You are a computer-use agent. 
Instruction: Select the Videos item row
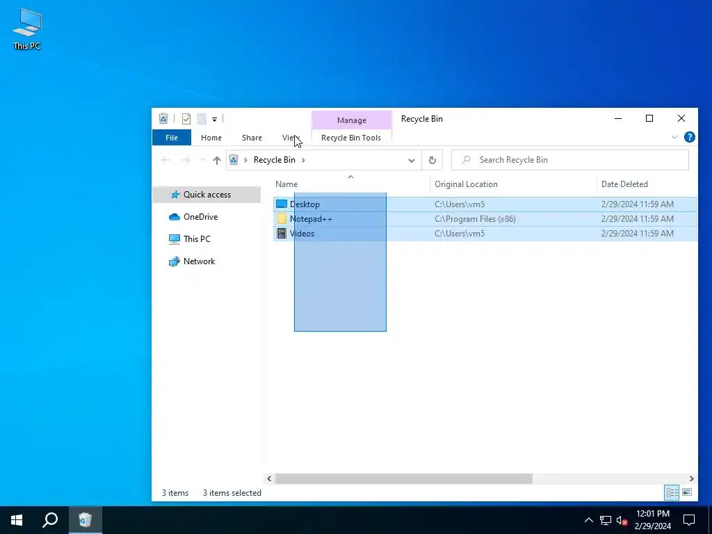coord(485,234)
